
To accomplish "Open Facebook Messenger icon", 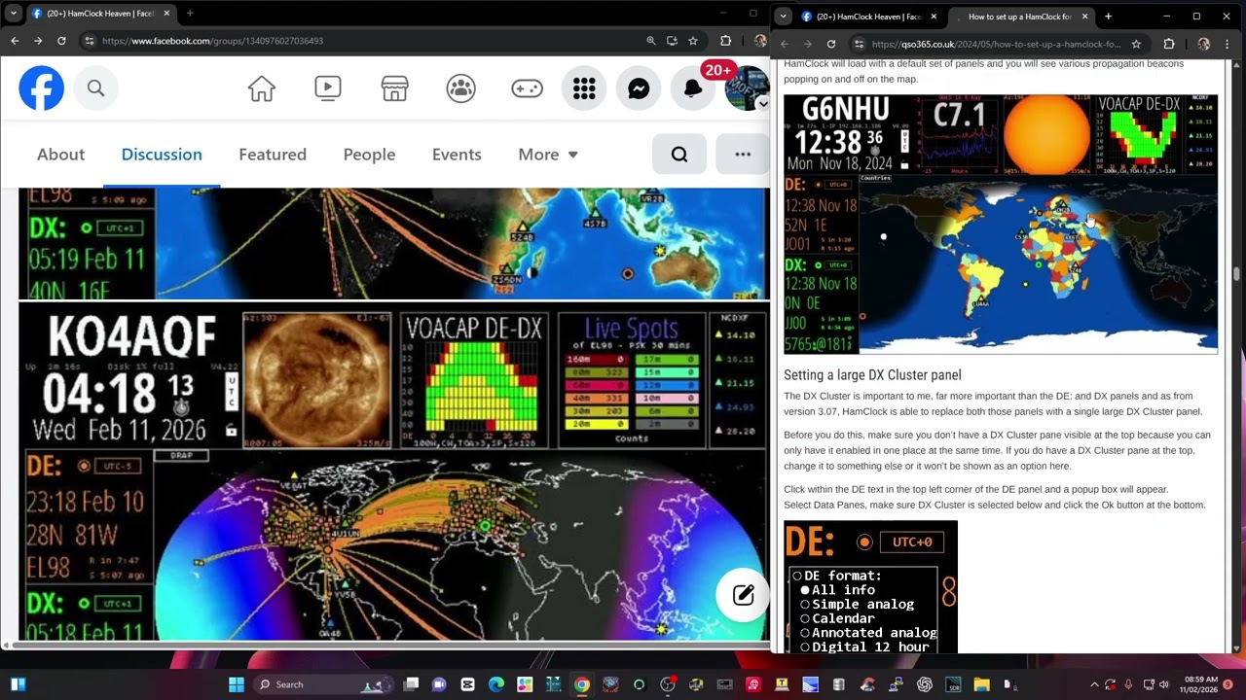I will pos(639,88).
